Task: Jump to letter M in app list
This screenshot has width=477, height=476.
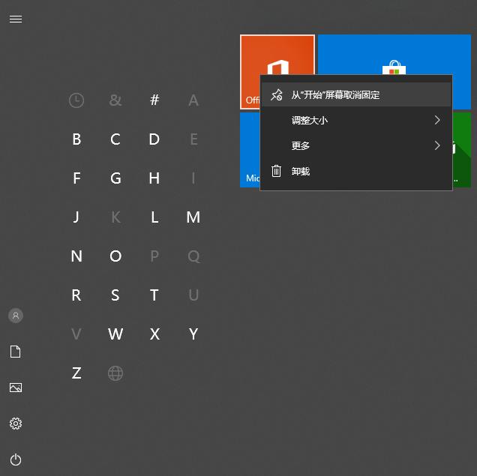Action: (193, 217)
